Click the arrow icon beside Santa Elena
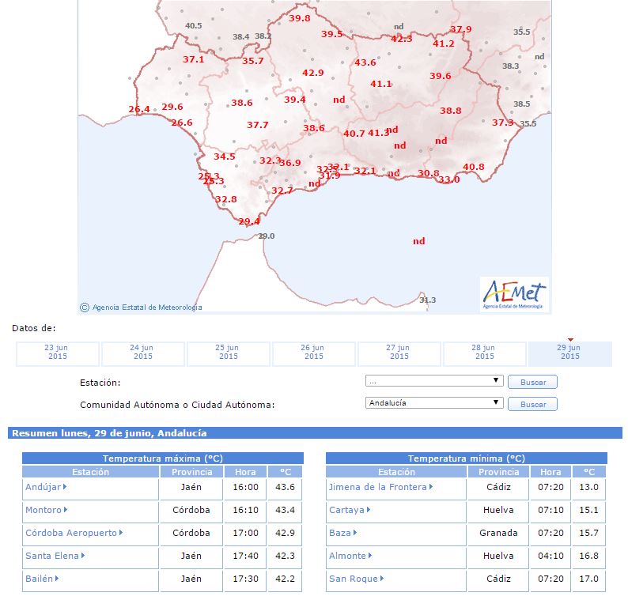This screenshot has width=628, height=600. (x=83, y=556)
